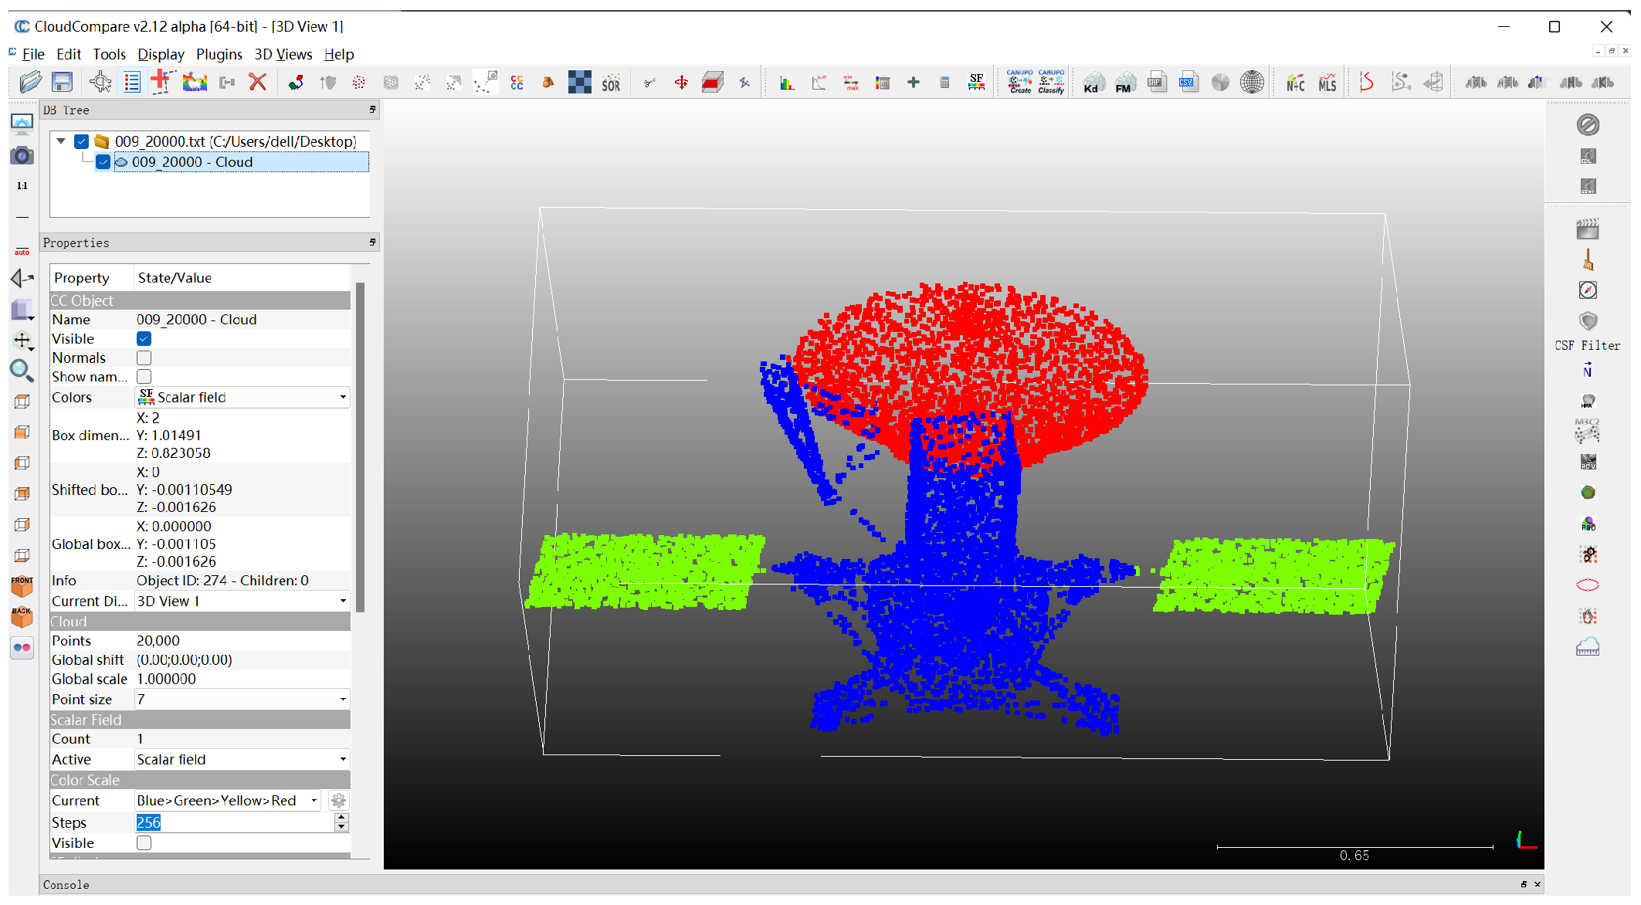Open the Colors Scalar field dropdown
Image resolution: width=1641 pixels, height=905 pixels.
242,398
